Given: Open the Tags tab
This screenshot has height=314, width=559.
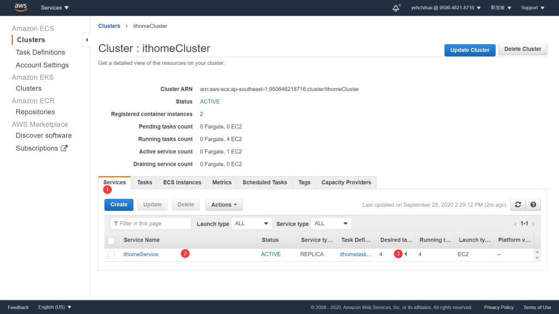Looking at the screenshot, I should pyautogui.click(x=304, y=182).
